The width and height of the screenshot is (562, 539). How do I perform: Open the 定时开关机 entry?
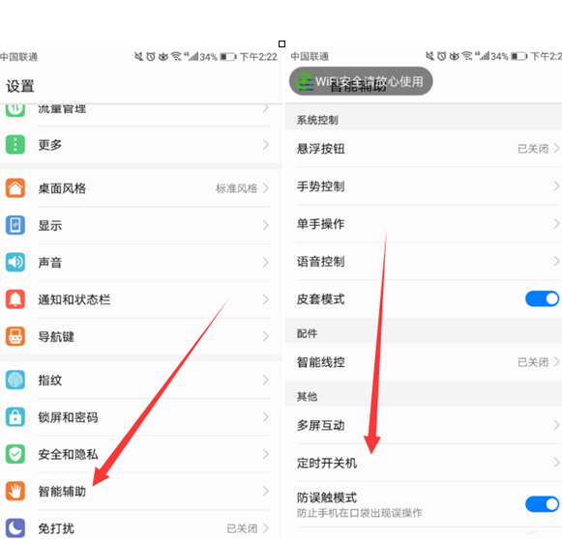click(424, 463)
